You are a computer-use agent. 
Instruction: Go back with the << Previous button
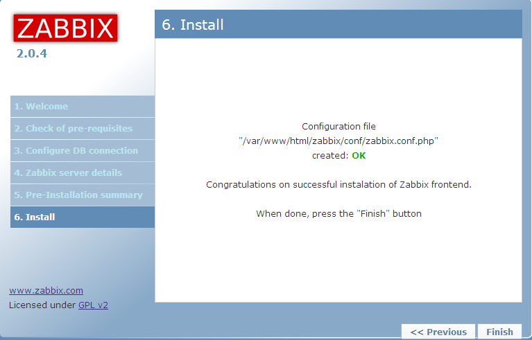pos(438,332)
